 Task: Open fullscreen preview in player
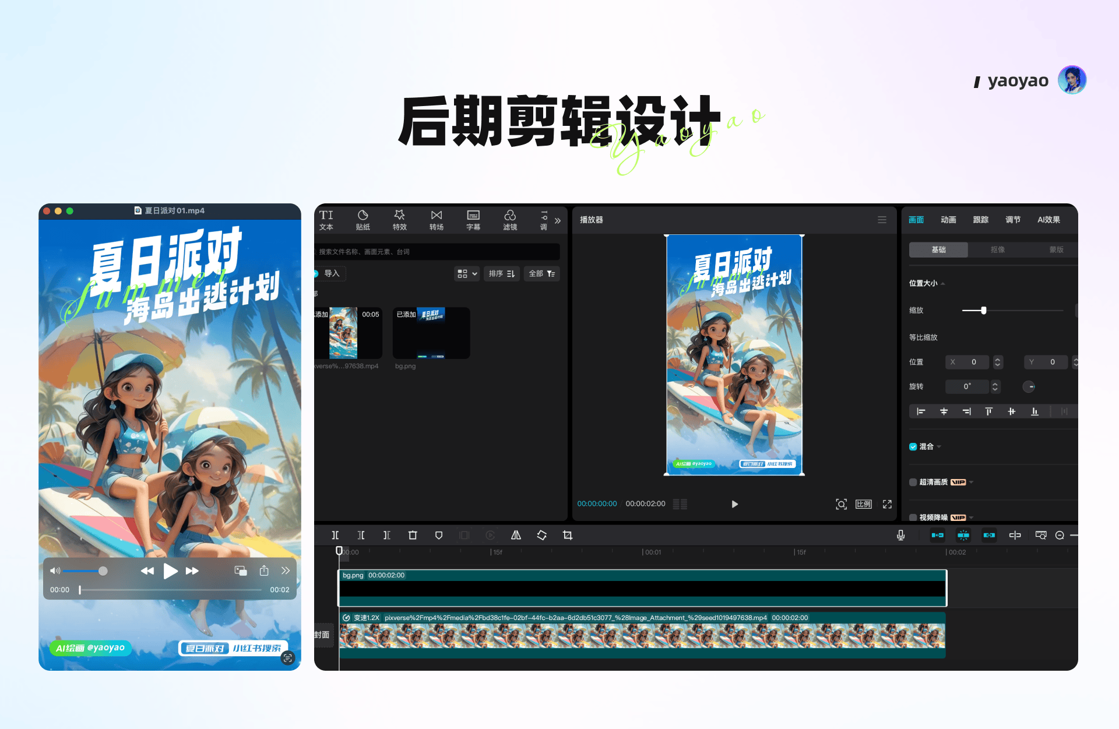pyautogui.click(x=887, y=504)
